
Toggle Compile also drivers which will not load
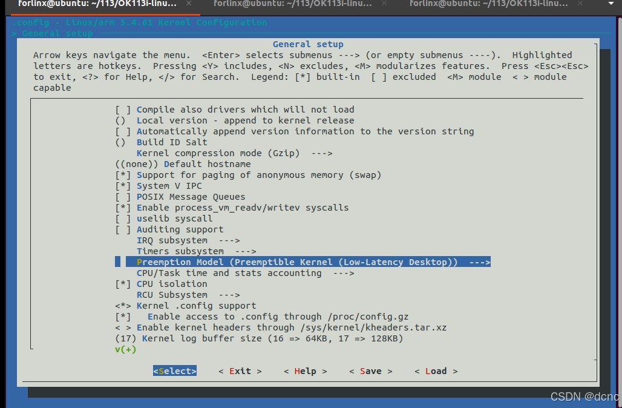tap(235, 110)
